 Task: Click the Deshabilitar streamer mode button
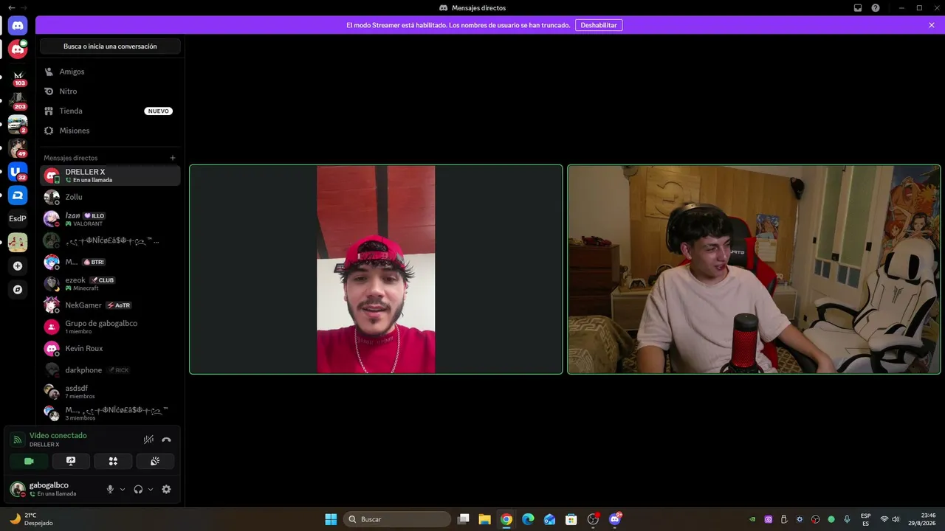pyautogui.click(x=599, y=25)
